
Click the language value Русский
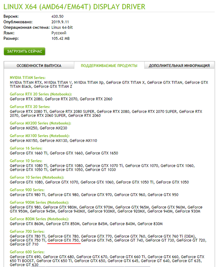point(59,33)
